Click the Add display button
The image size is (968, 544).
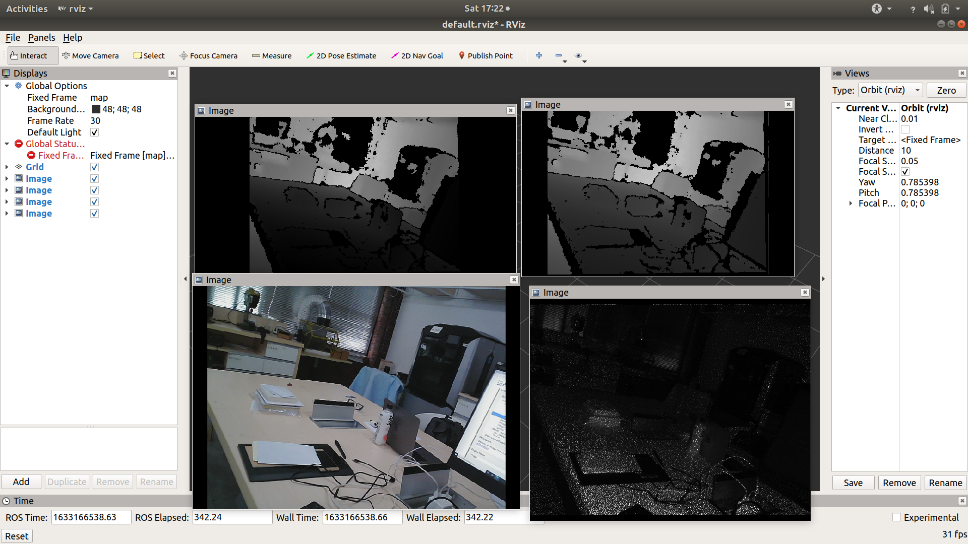(21, 482)
